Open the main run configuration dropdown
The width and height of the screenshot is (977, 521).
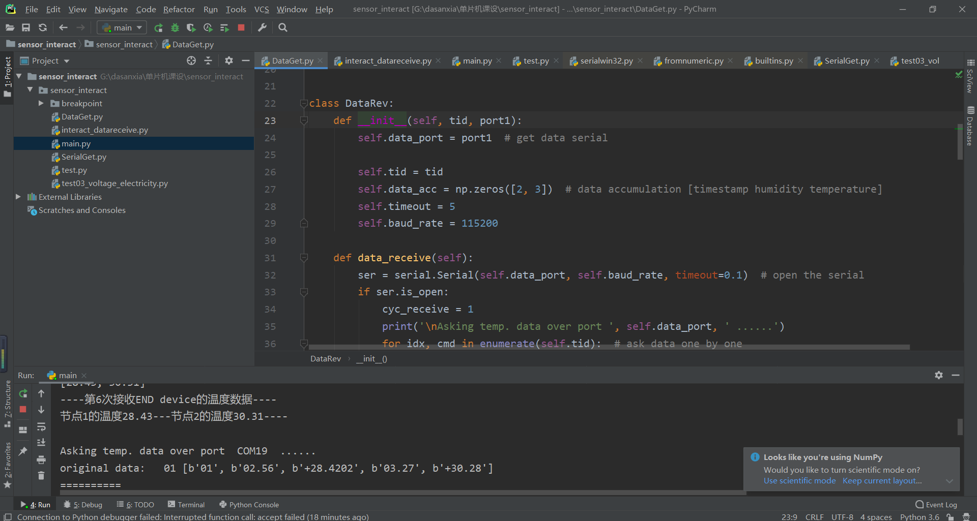(122, 27)
